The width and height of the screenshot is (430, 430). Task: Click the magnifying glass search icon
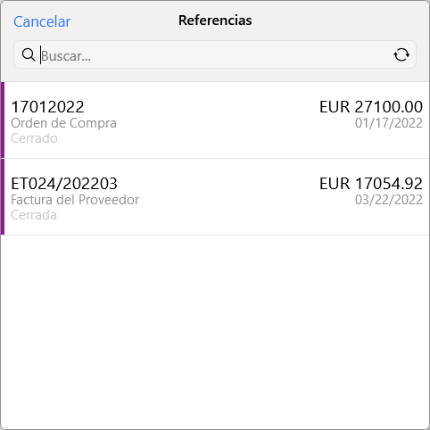(29, 54)
